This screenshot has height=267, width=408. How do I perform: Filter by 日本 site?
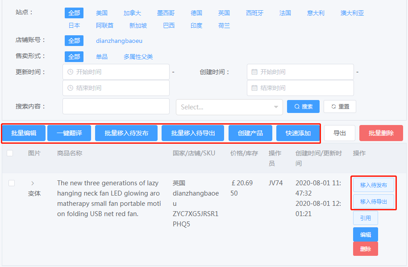tap(74, 25)
